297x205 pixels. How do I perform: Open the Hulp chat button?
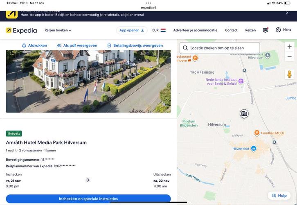(279, 196)
